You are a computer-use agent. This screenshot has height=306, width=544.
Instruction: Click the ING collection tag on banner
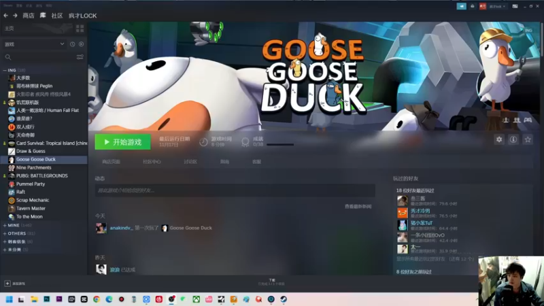coord(528,31)
